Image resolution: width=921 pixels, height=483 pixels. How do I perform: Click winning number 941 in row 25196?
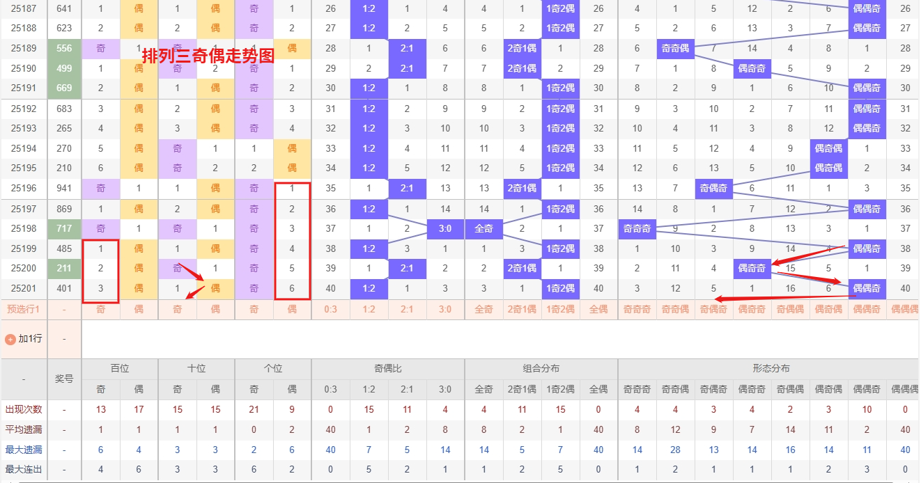tap(64, 188)
